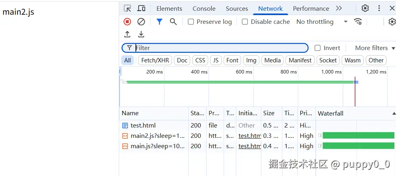Viewport: 396px width, 176px height.
Task: Filter requests by Other type
Action: pos(376,60)
